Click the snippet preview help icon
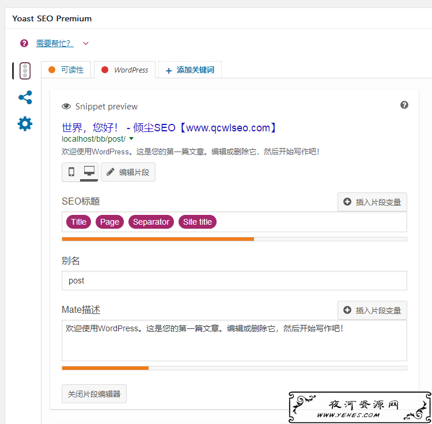 (404, 105)
